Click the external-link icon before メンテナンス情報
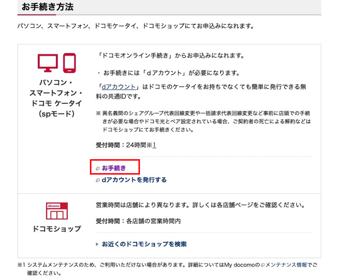The height and width of the screenshot is (279, 343). (263, 265)
